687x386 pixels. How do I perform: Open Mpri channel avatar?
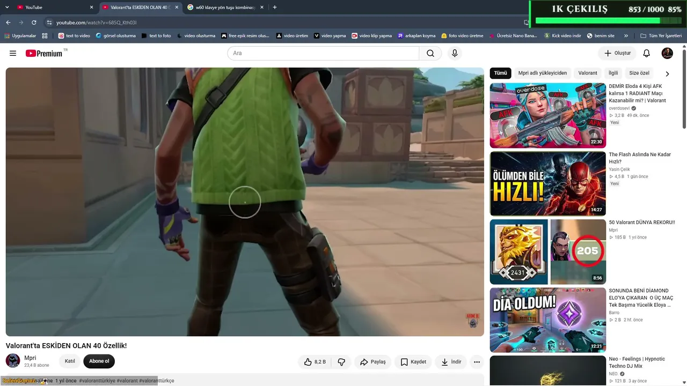13,361
